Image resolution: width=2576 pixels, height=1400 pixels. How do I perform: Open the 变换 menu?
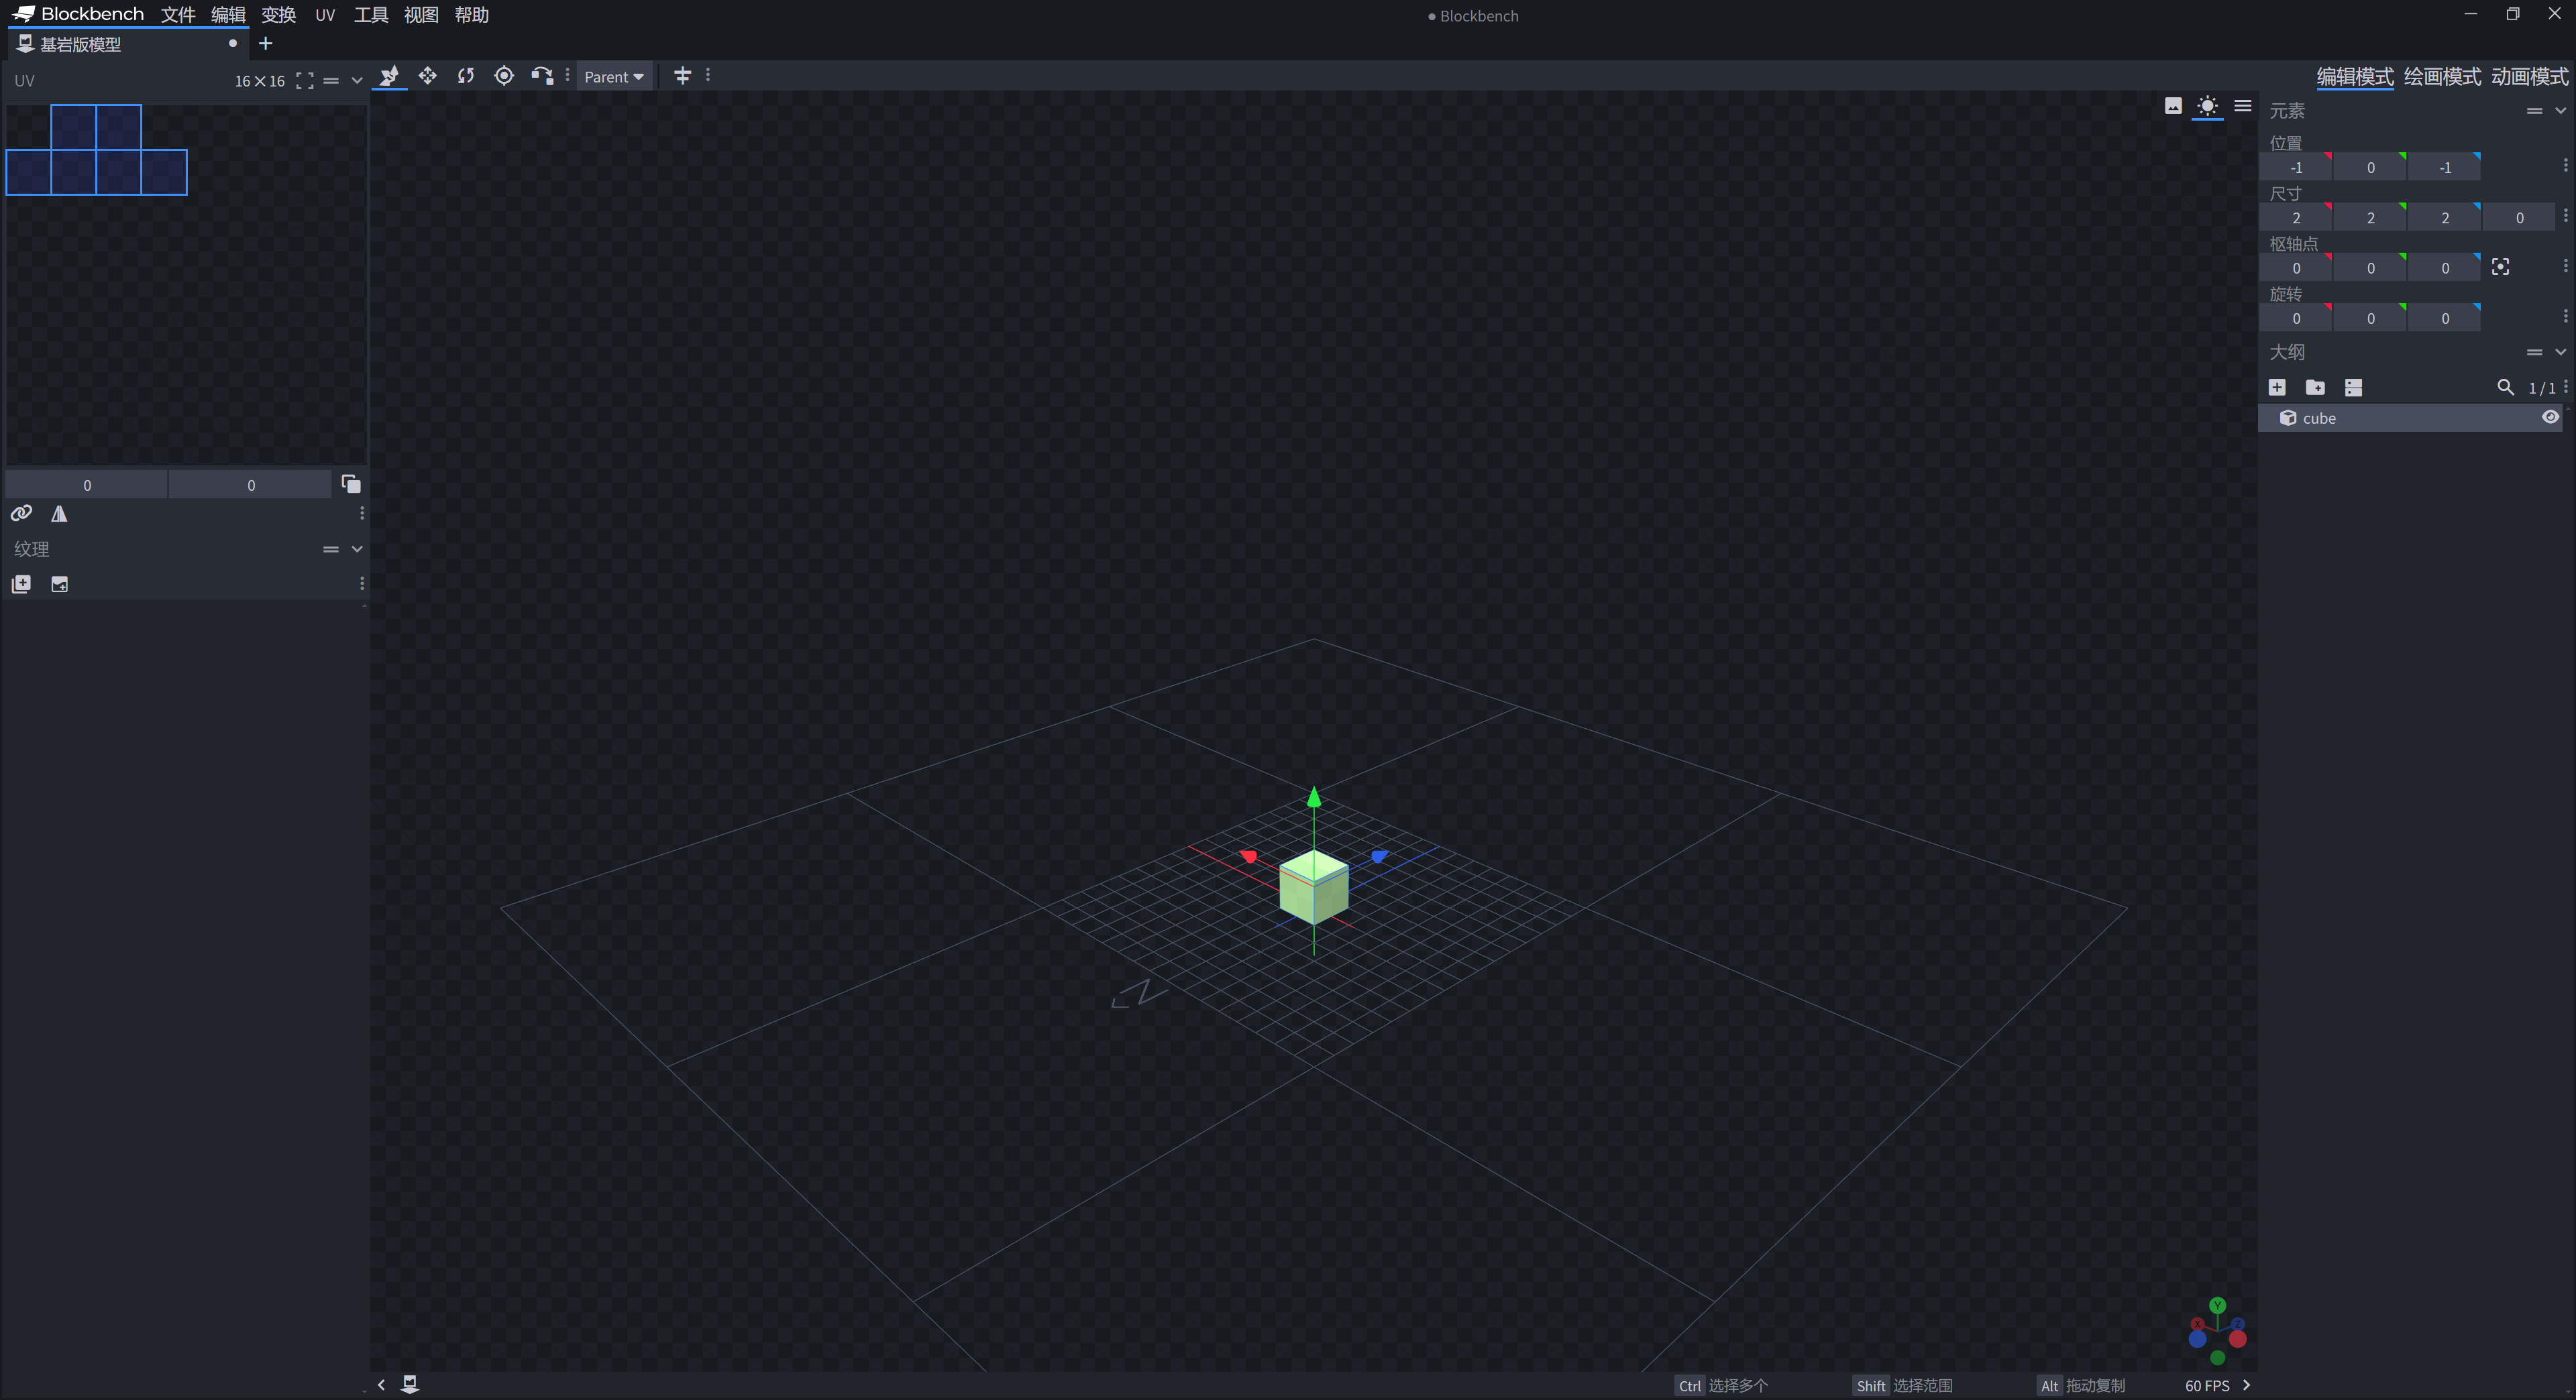(x=278, y=15)
